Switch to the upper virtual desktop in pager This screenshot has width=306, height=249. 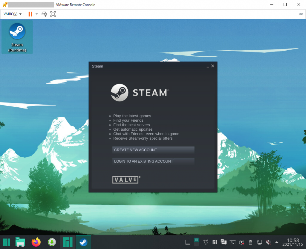tap(197, 240)
